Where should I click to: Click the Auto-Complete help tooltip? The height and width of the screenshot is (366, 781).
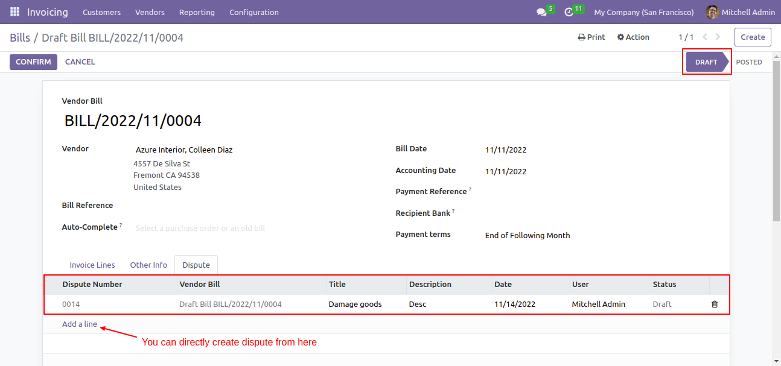[121, 225]
